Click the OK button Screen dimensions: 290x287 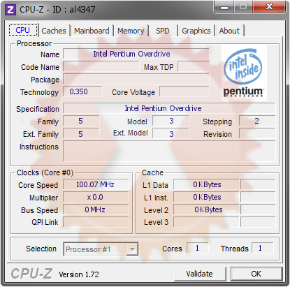point(256,274)
